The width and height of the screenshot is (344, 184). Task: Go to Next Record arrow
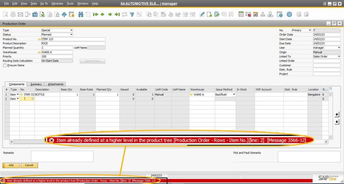tap(110, 14)
